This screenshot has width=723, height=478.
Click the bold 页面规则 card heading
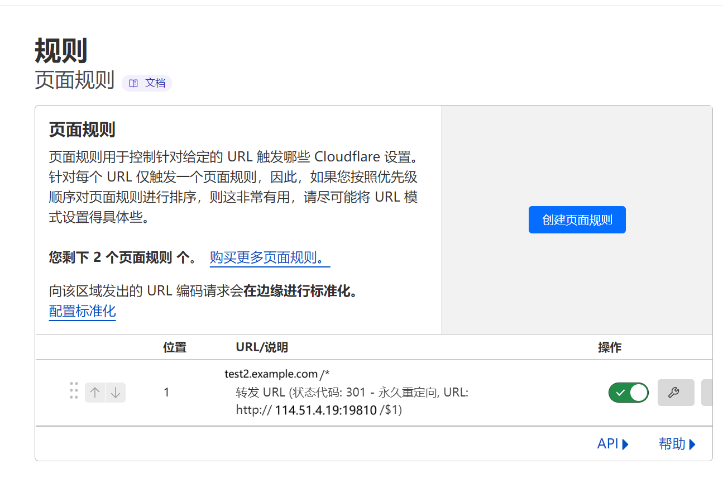click(x=82, y=130)
